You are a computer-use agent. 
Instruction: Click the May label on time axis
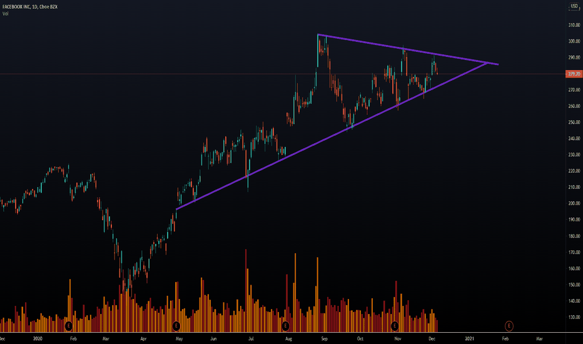pyautogui.click(x=179, y=339)
